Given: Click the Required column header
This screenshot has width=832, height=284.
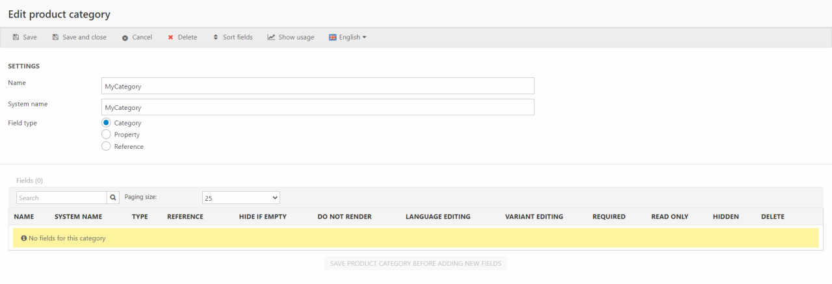Looking at the screenshot, I should 608,216.
